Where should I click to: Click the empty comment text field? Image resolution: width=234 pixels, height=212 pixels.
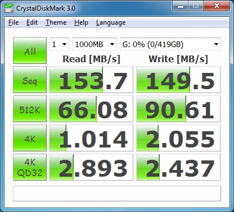117,193
